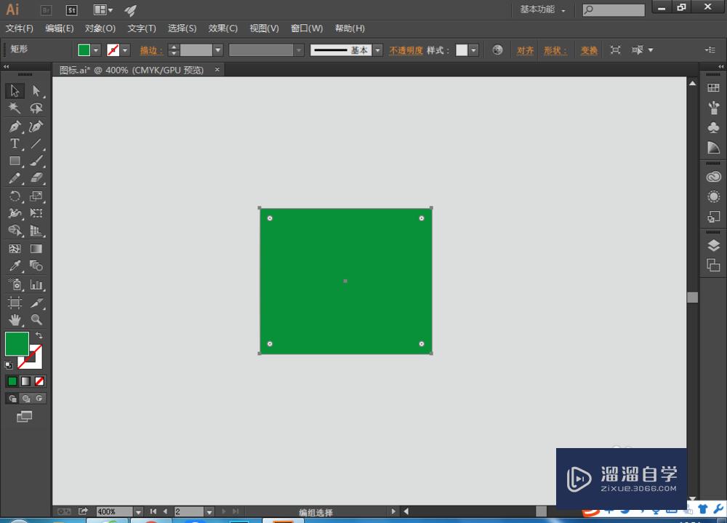Screen dimensions: 727x523
Task: Swap fill and stroke colors
Action: point(39,335)
